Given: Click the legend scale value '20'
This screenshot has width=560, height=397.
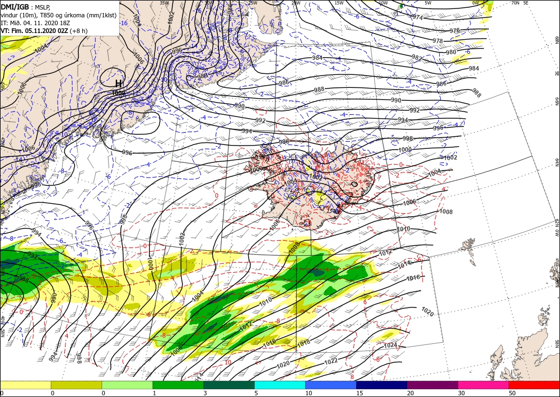Looking at the screenshot, I should point(410,394).
